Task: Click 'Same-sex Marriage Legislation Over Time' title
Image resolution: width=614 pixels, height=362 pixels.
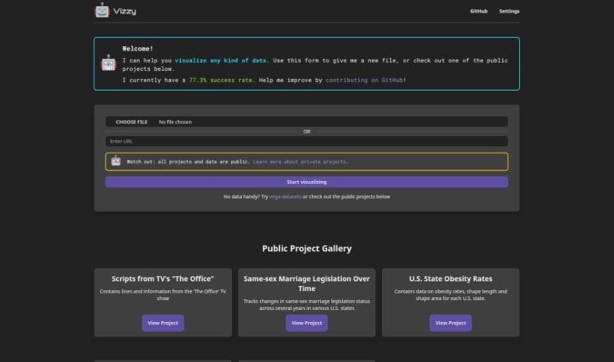Action: [307, 284]
